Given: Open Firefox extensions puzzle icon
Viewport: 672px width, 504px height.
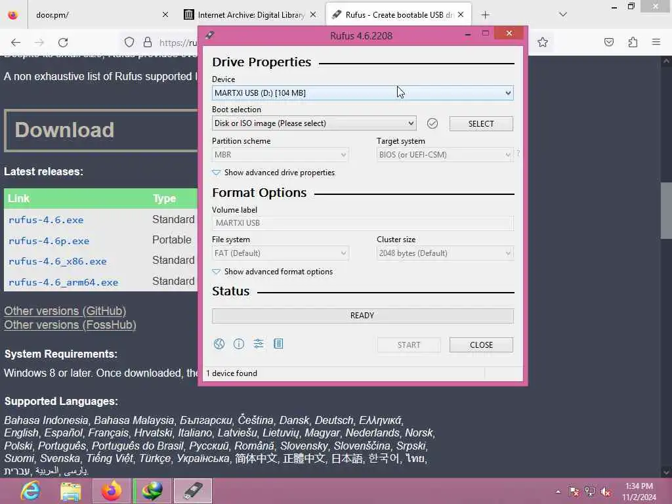Looking at the screenshot, I should [x=633, y=42].
